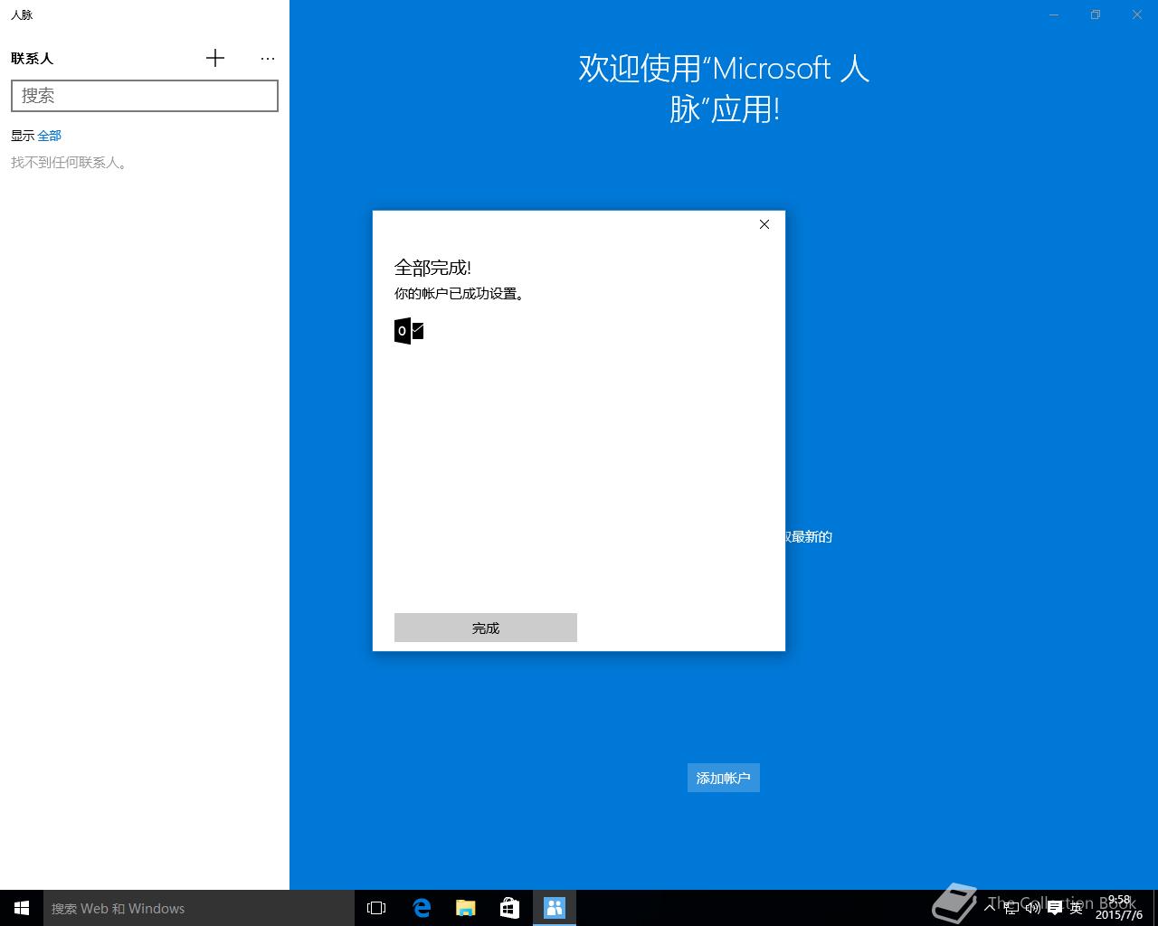Image resolution: width=1158 pixels, height=926 pixels.
Task: Restore down the 人脉 window
Action: pyautogui.click(x=1096, y=14)
